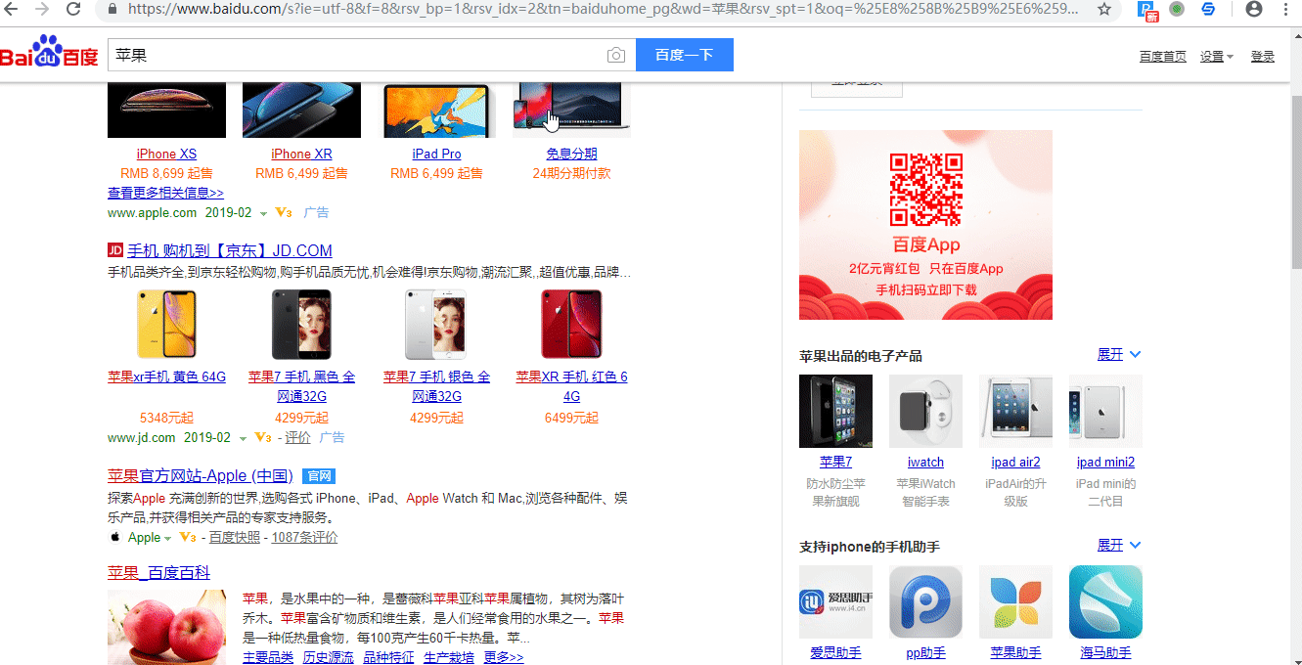Open the iPhone XS link
This screenshot has height=665, width=1302.
166,154
